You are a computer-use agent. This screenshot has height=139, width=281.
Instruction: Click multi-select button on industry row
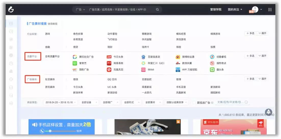250,33
